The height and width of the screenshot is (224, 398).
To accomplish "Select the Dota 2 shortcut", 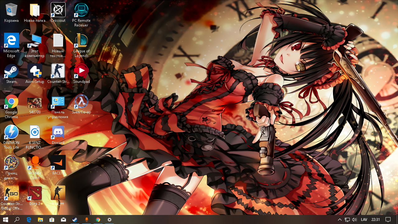I will click(35, 196).
